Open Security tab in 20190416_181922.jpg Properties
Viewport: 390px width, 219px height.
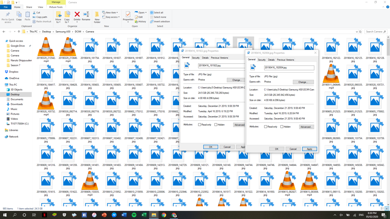[x=196, y=58]
